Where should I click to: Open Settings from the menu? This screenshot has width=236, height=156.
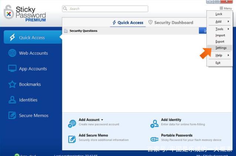pos(219,48)
